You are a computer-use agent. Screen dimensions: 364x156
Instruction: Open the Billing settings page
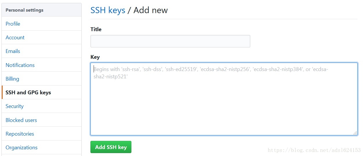click(x=12, y=79)
